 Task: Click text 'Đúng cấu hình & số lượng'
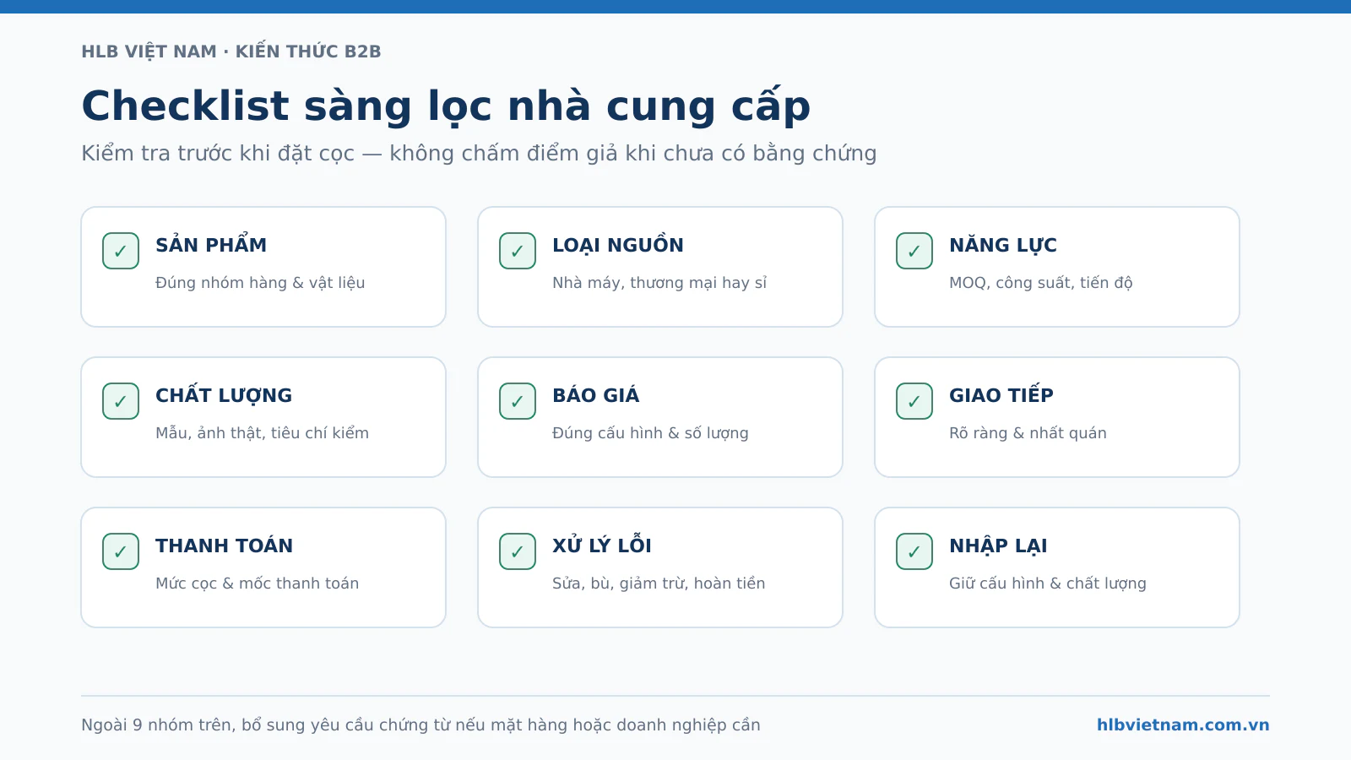point(650,432)
